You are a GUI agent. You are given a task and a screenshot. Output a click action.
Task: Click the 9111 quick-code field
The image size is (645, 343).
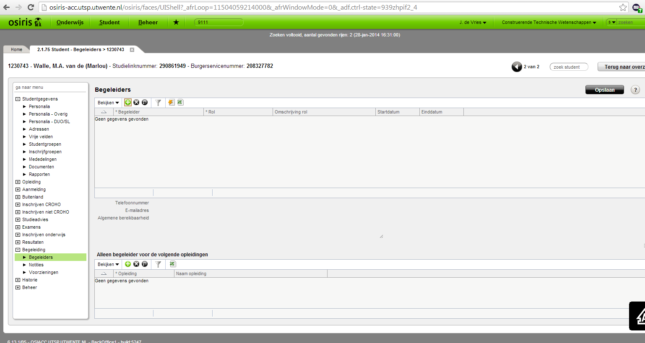[219, 22]
